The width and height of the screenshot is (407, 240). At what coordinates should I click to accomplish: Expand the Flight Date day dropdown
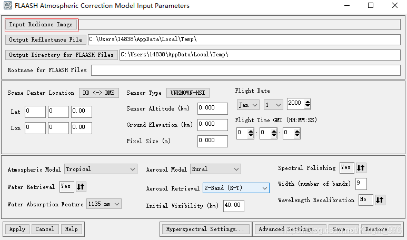(273, 105)
